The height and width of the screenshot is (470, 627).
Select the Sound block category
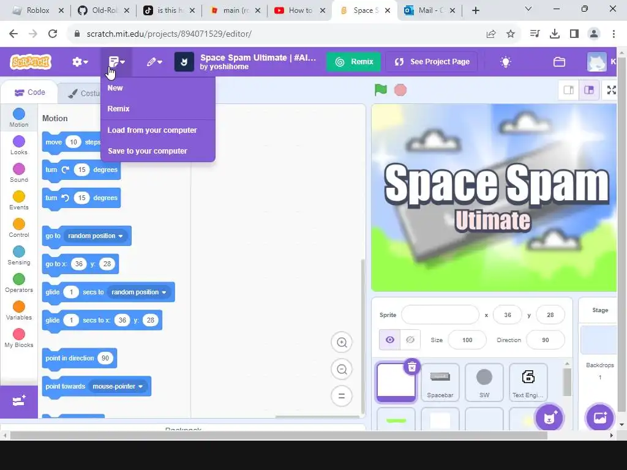[x=19, y=173]
